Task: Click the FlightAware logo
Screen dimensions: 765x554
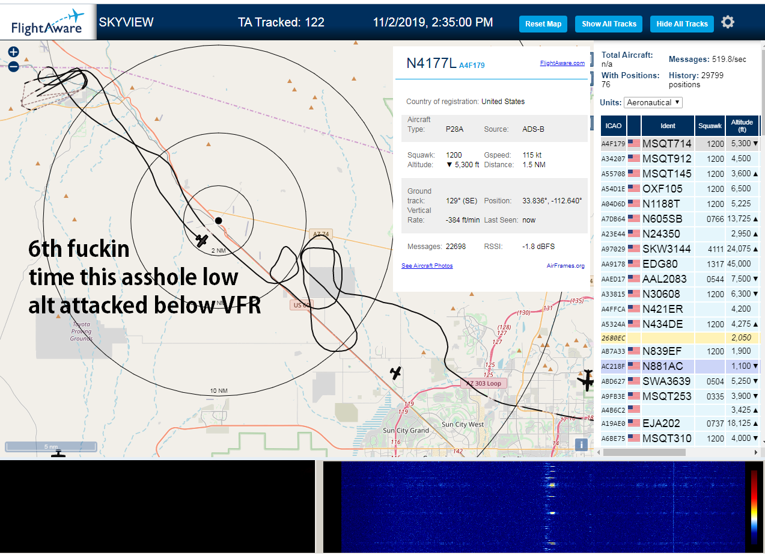Action: (x=48, y=22)
